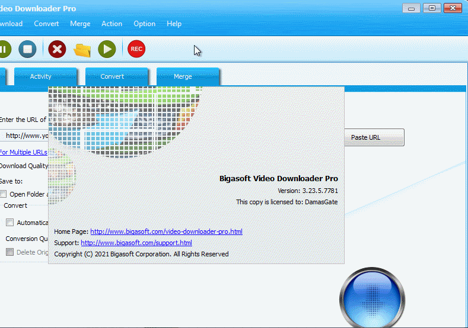Screen dimensions: 468x328
Task: Switch to the Convert tab
Action: [x=117, y=76]
